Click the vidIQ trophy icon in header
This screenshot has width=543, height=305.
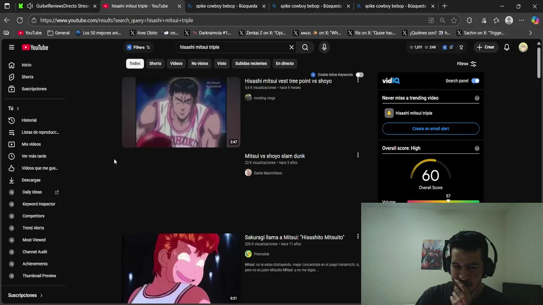461,47
